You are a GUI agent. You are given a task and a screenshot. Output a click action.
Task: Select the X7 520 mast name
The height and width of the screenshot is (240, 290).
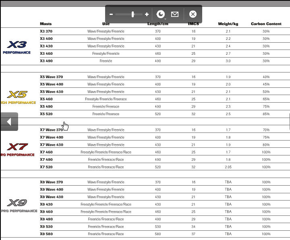pos(46,167)
